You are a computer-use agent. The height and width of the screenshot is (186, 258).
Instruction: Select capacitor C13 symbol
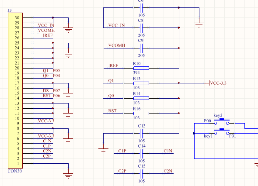pos(141,134)
